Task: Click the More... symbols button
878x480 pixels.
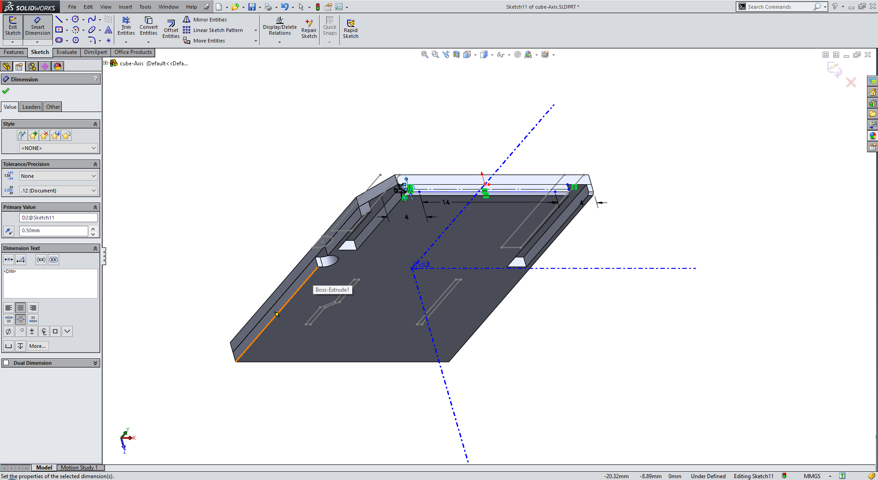Action: coord(37,346)
